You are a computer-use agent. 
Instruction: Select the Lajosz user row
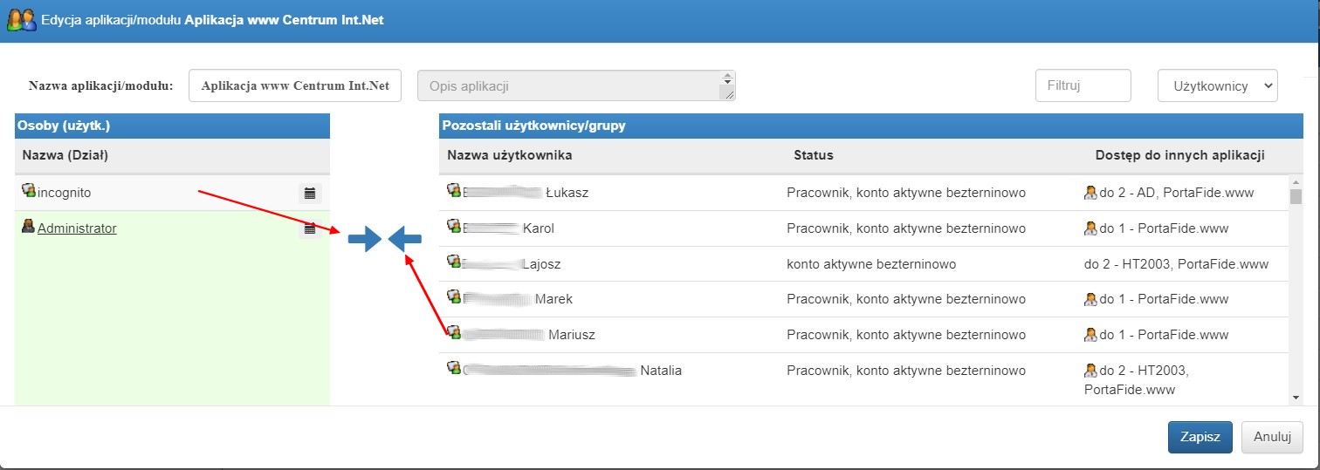pos(863,263)
